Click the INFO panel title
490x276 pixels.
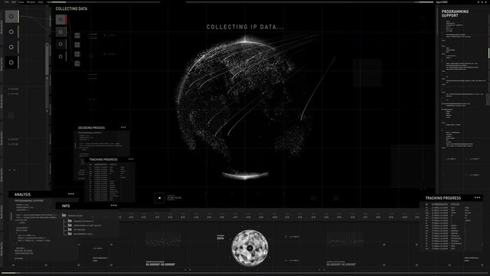(x=66, y=206)
